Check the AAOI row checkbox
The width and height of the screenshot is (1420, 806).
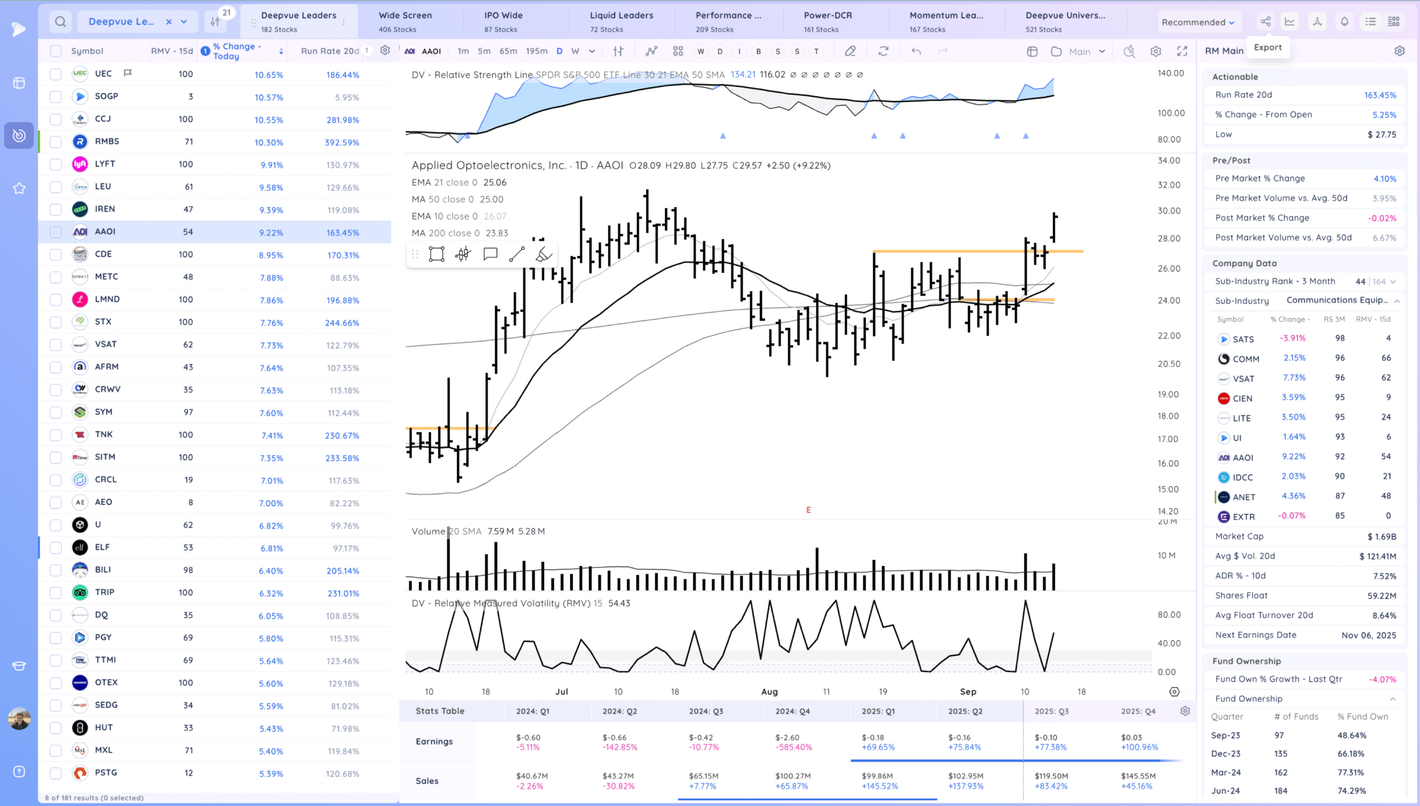(55, 232)
